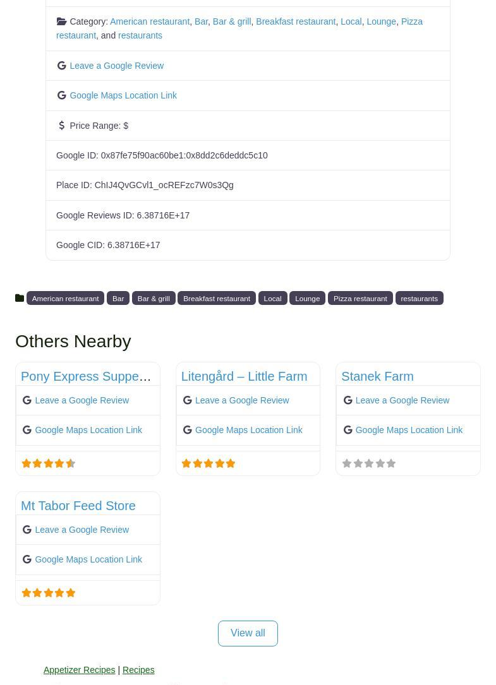Click the dollar sign icon next to Price Range

point(62,126)
